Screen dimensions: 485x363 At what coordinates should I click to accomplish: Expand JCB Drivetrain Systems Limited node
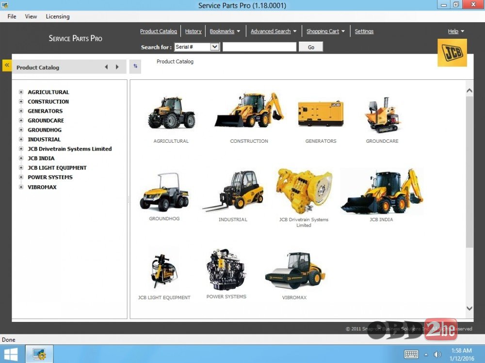coord(21,149)
